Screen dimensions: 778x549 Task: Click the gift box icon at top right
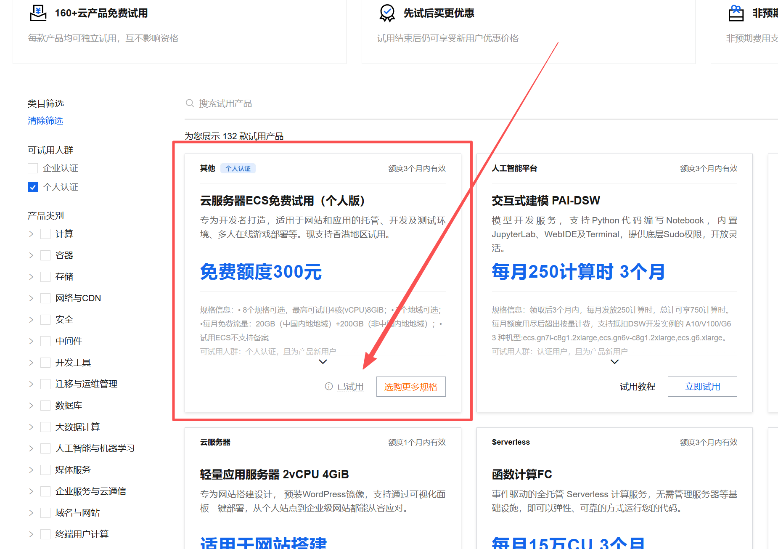click(x=736, y=13)
